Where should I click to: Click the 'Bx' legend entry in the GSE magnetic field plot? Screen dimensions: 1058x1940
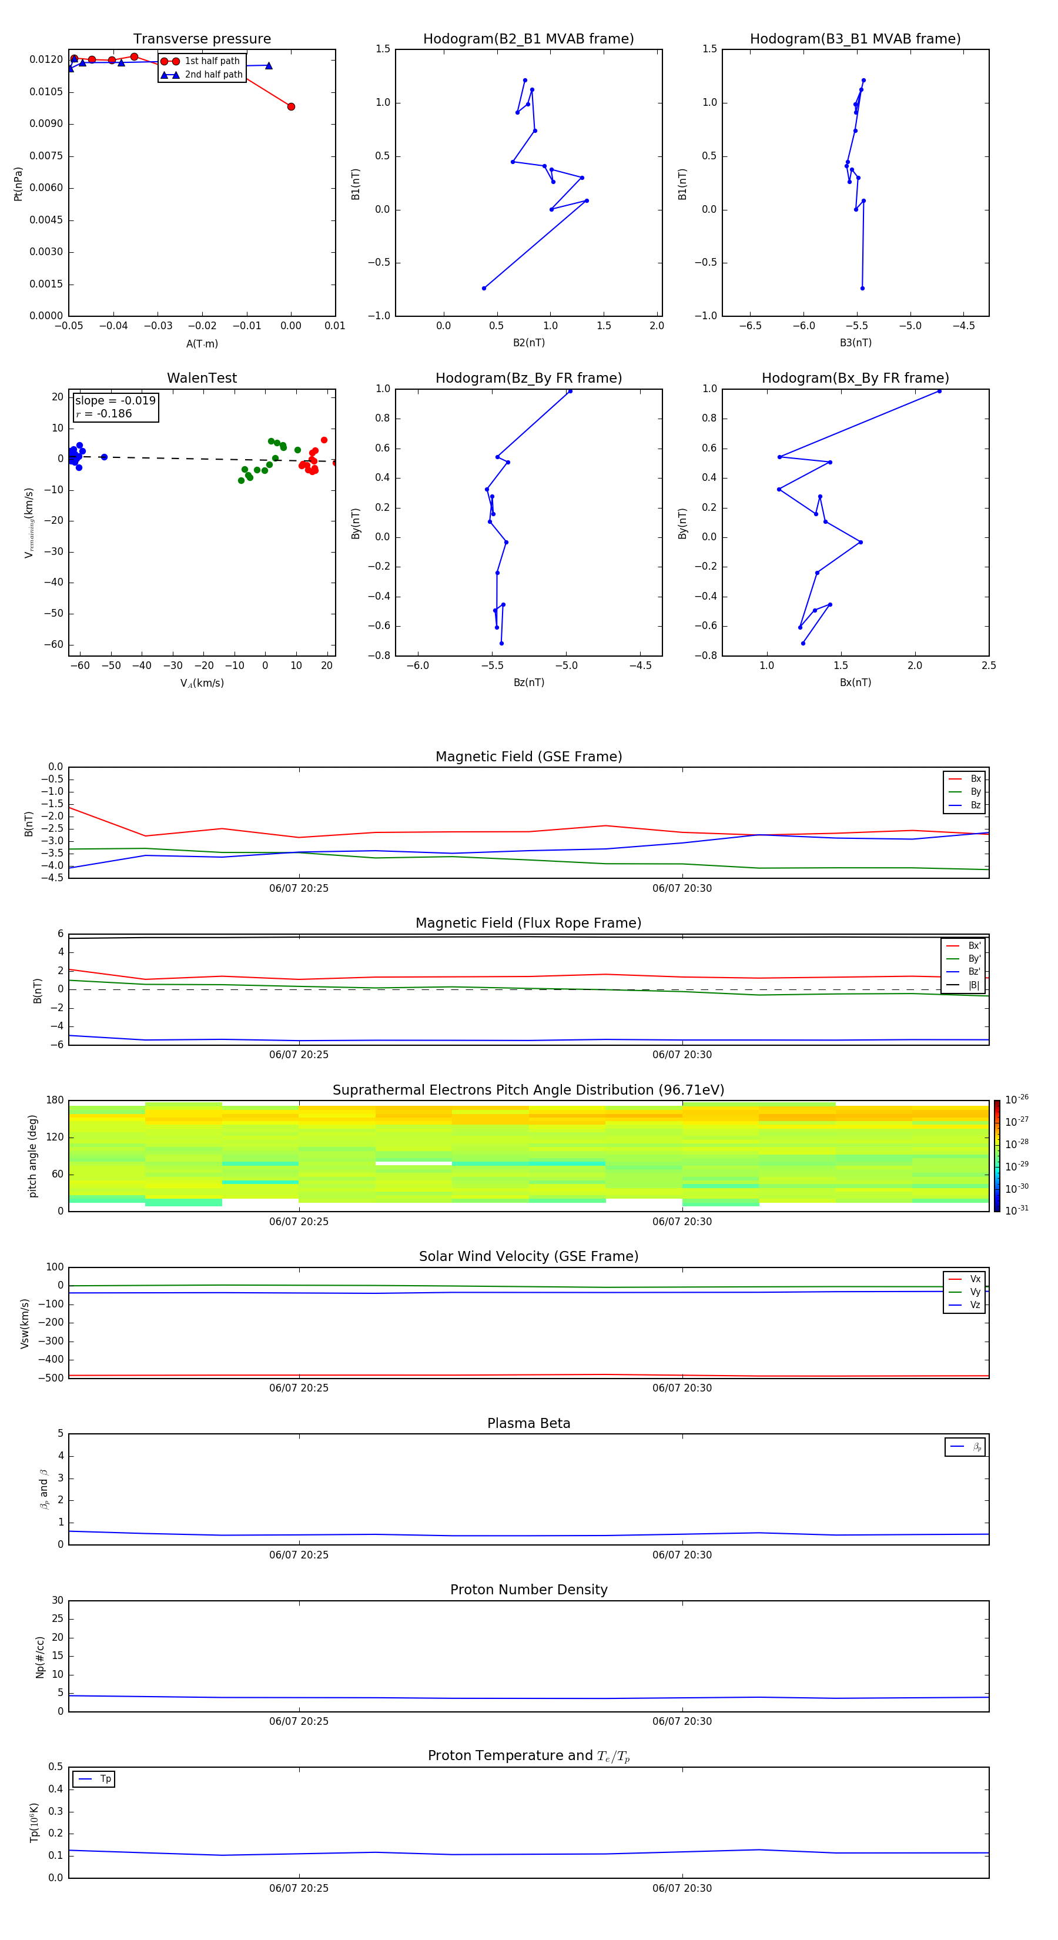pos(965,779)
